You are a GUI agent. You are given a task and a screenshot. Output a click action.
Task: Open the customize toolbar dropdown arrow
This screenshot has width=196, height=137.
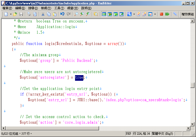pyautogui.click(x=155, y=14)
